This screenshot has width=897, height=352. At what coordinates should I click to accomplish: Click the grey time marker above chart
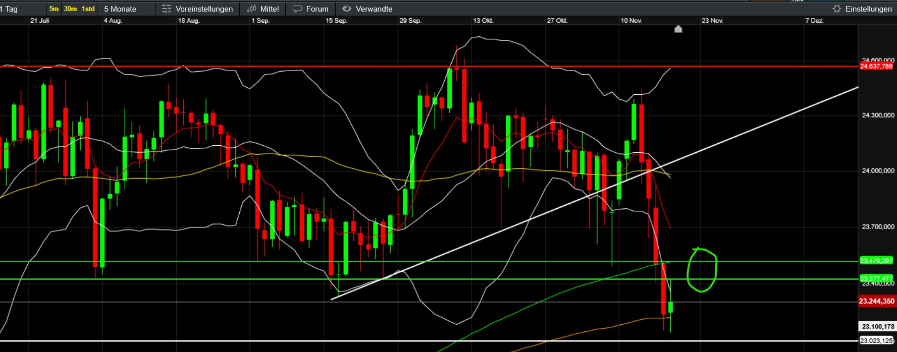(x=678, y=29)
